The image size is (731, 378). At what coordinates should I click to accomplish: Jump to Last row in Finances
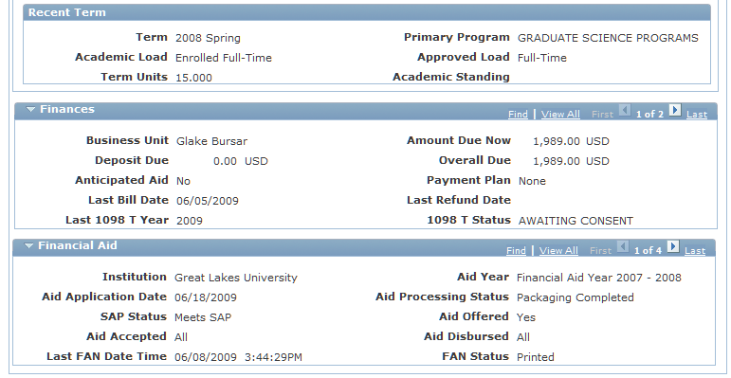click(x=697, y=115)
